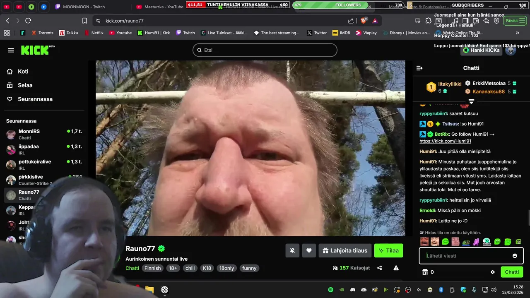The height and width of the screenshot is (298, 530).
Task: Click share icon in address bar
Action: pyautogui.click(x=351, y=21)
